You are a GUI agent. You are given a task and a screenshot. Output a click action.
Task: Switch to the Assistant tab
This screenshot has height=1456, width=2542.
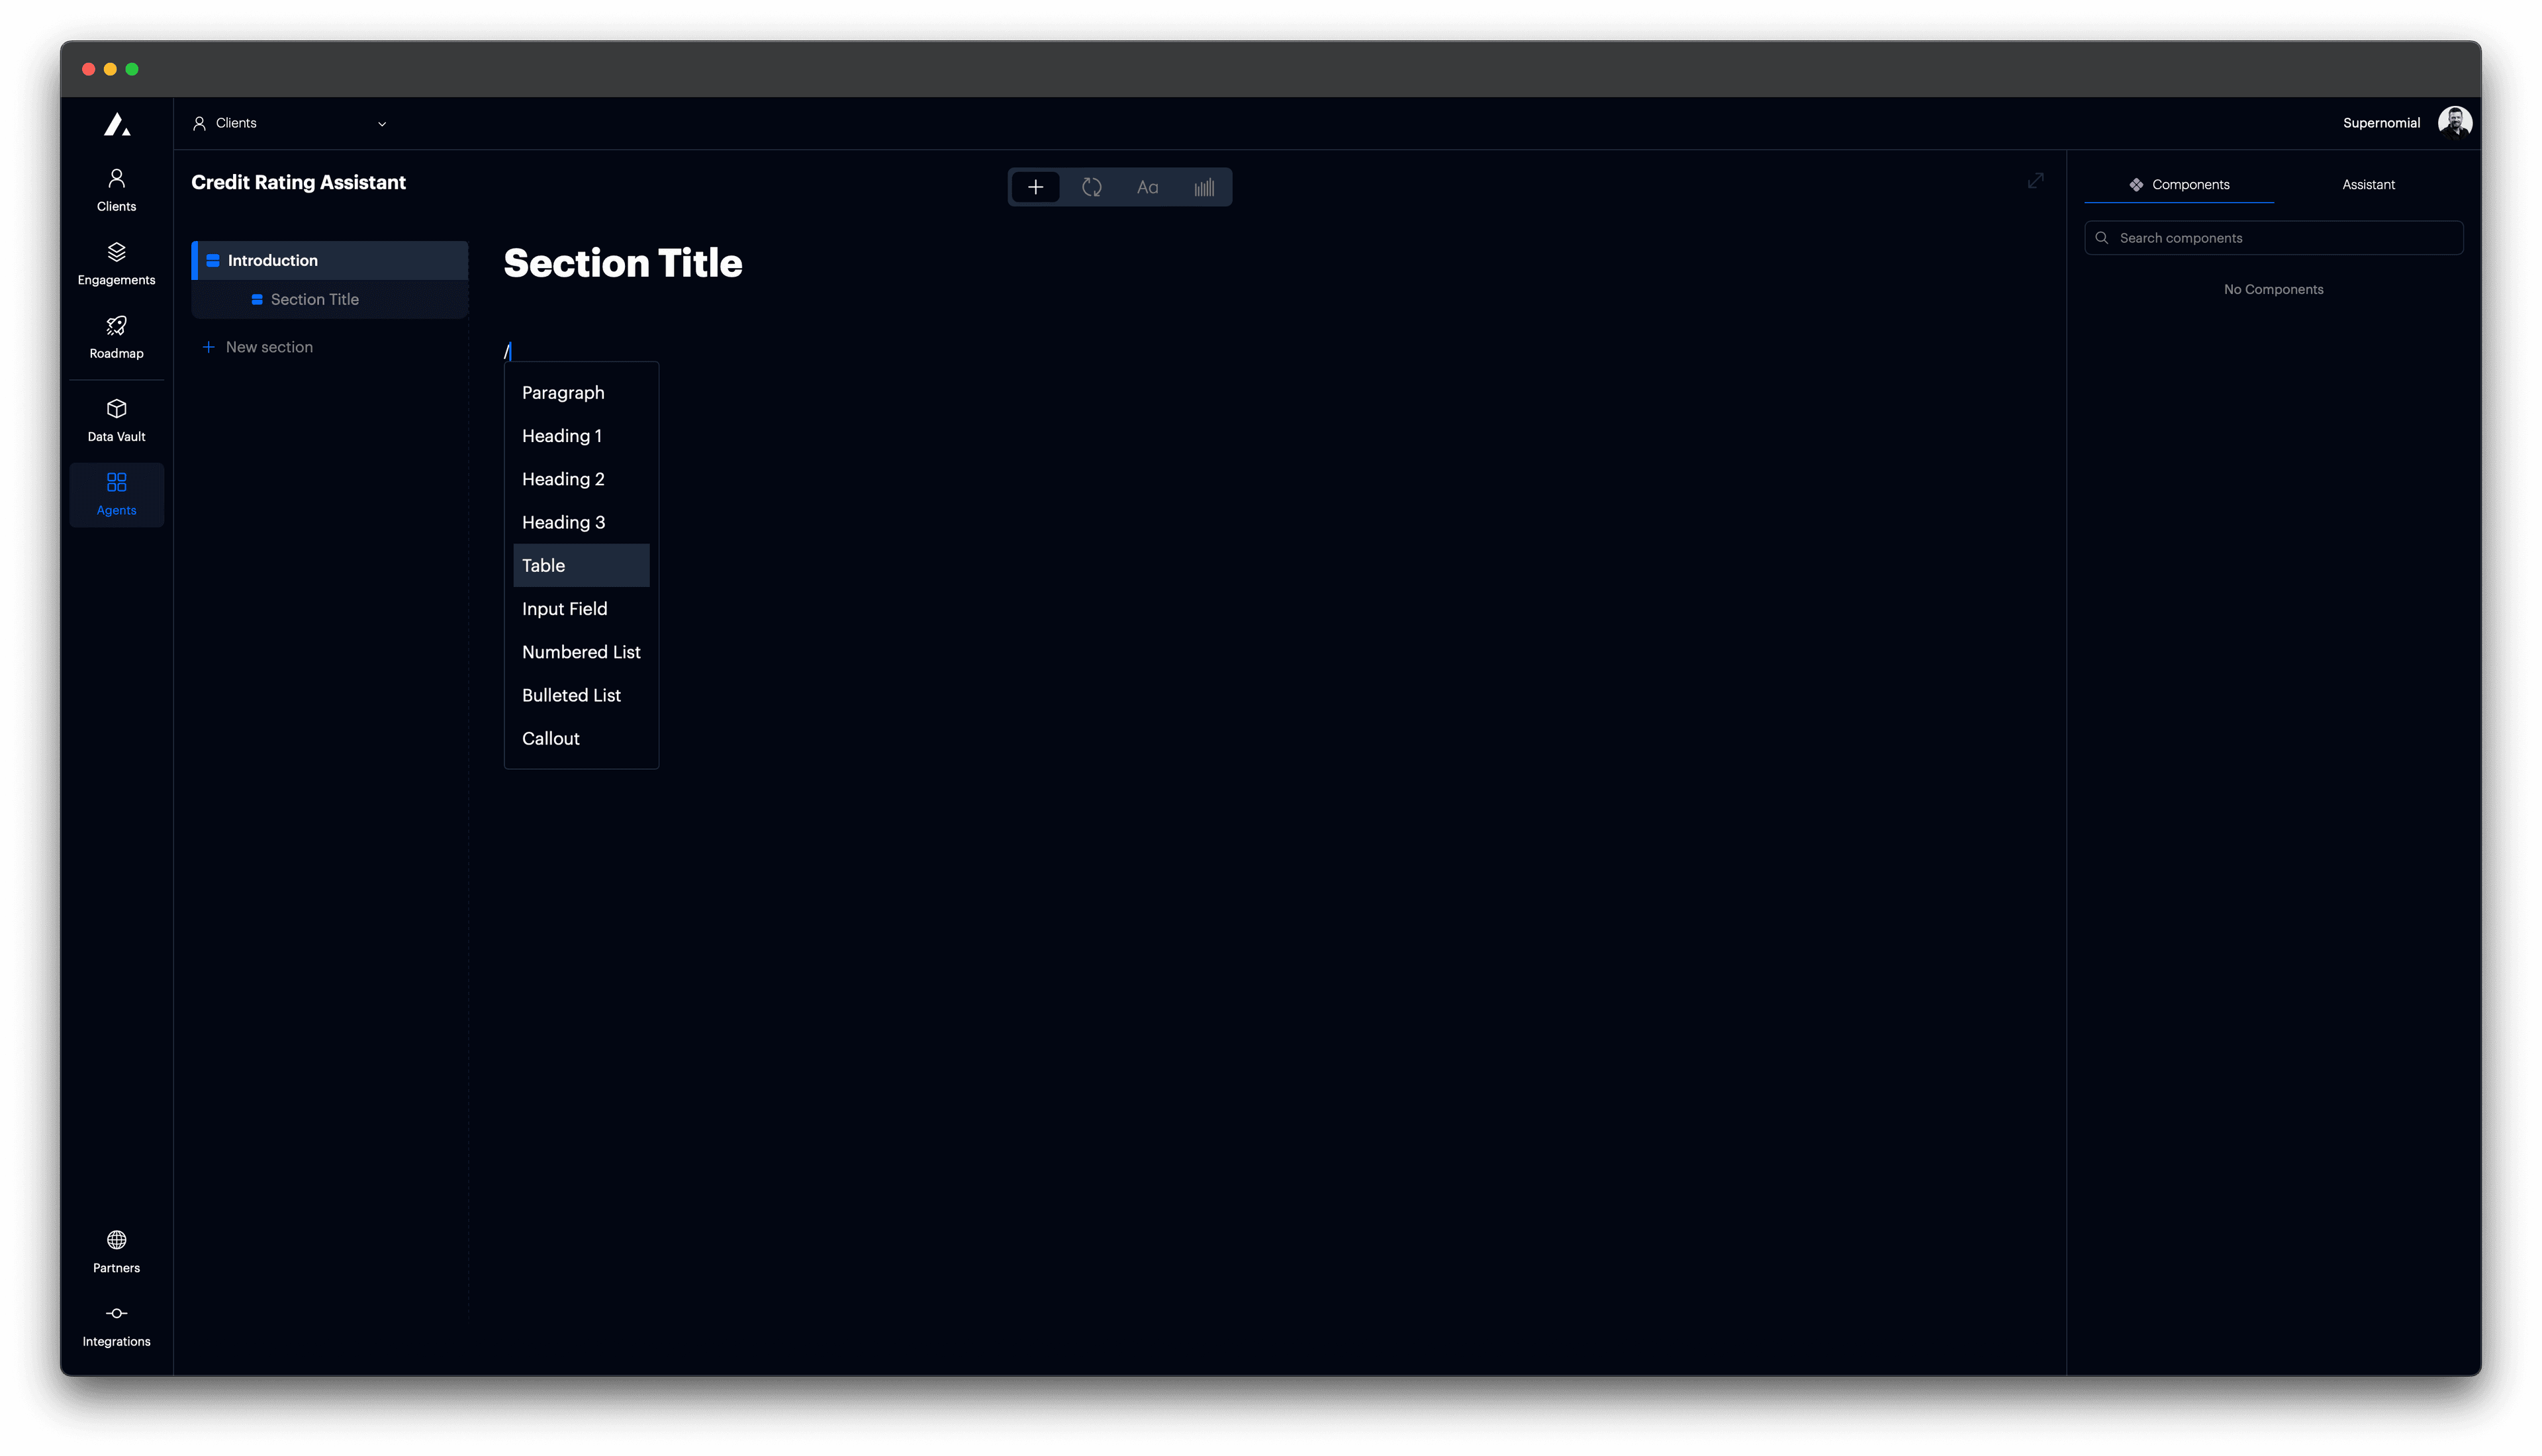point(2368,184)
